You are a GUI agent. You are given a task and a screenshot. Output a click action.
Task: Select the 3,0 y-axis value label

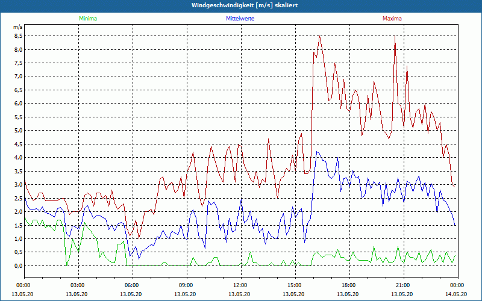point(17,185)
